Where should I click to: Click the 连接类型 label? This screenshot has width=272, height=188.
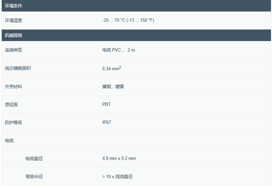coord(14,50)
